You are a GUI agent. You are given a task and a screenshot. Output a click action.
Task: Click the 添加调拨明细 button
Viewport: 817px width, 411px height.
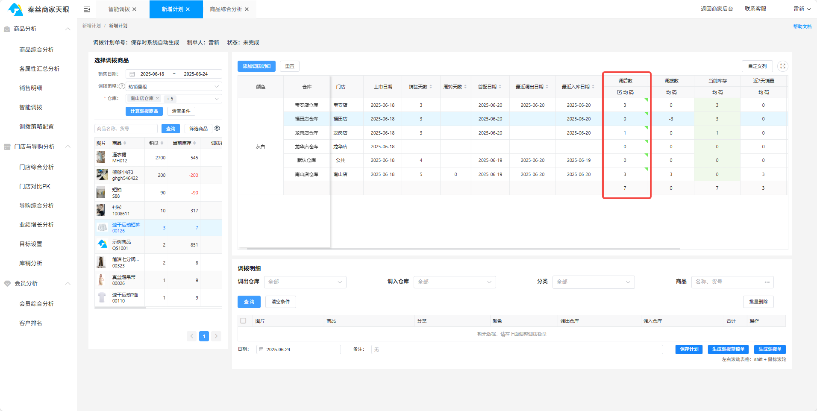(x=256, y=66)
